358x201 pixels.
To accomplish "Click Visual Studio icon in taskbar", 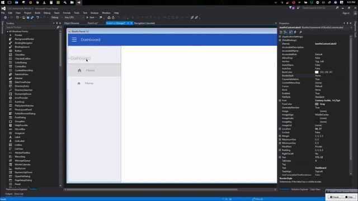I will pyautogui.click(x=79, y=2).
